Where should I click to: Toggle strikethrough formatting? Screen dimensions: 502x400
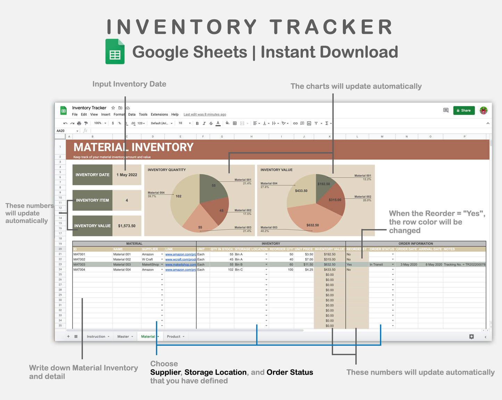point(211,123)
